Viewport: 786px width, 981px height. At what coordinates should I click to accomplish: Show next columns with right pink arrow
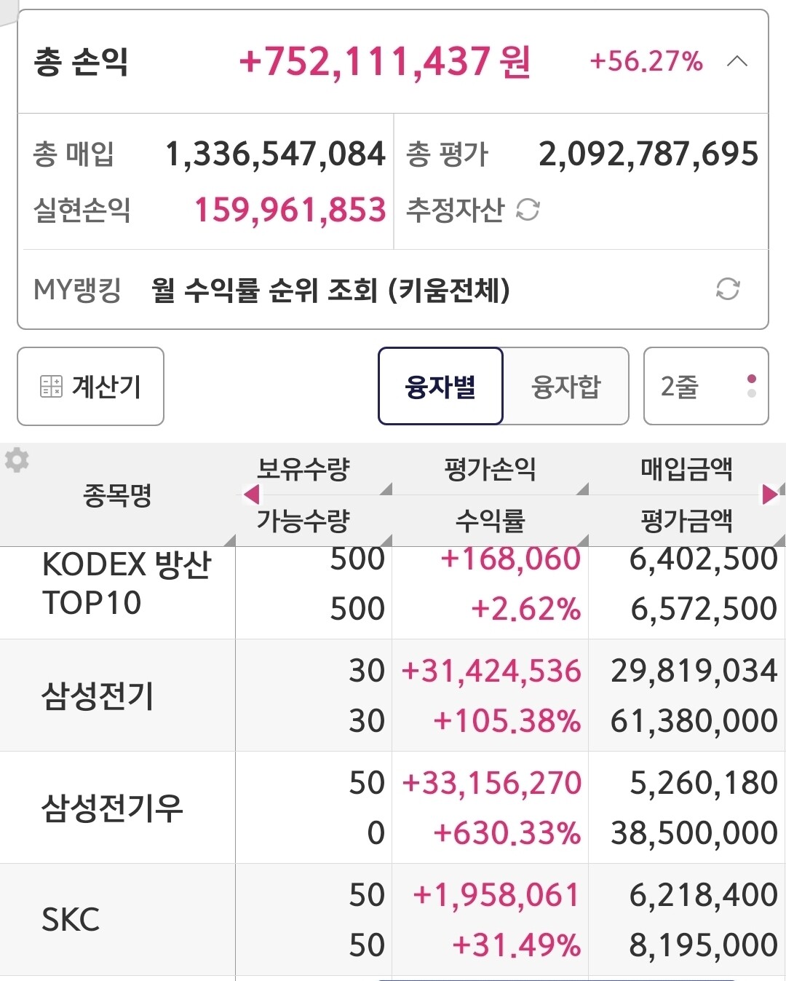tap(769, 495)
